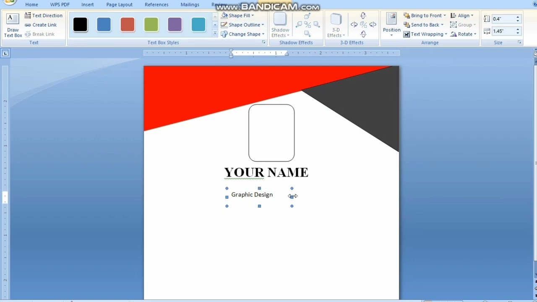This screenshot has width=537, height=302.
Task: Increase the shape width with the up arrow
Action: [518, 29]
